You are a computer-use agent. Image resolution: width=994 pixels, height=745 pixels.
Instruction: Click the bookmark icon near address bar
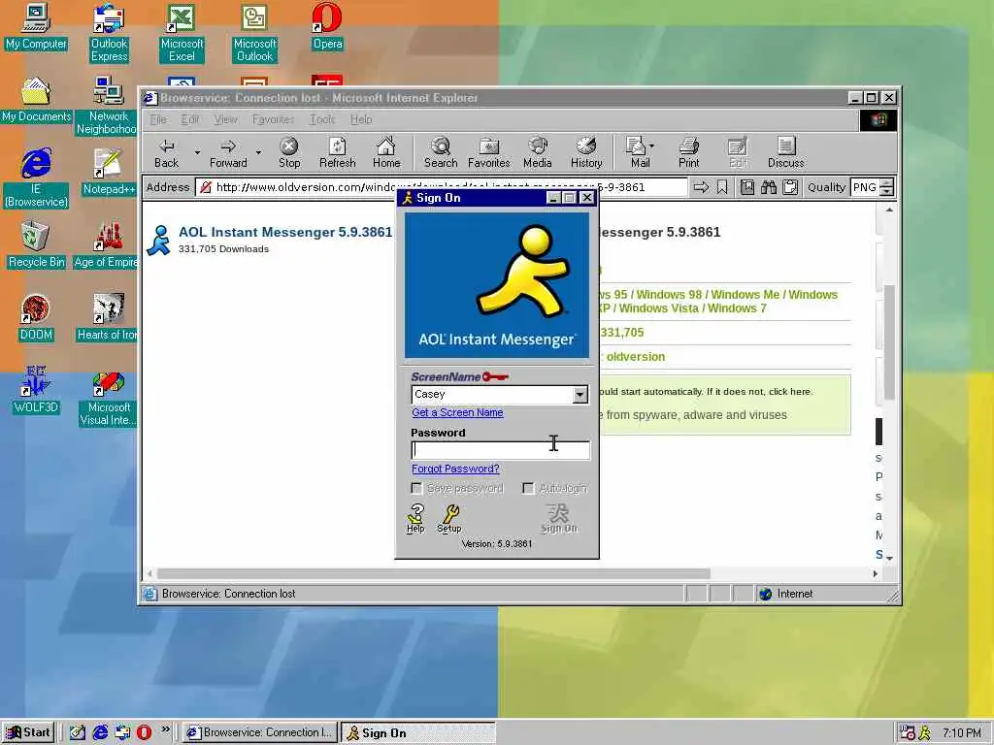[x=722, y=187]
